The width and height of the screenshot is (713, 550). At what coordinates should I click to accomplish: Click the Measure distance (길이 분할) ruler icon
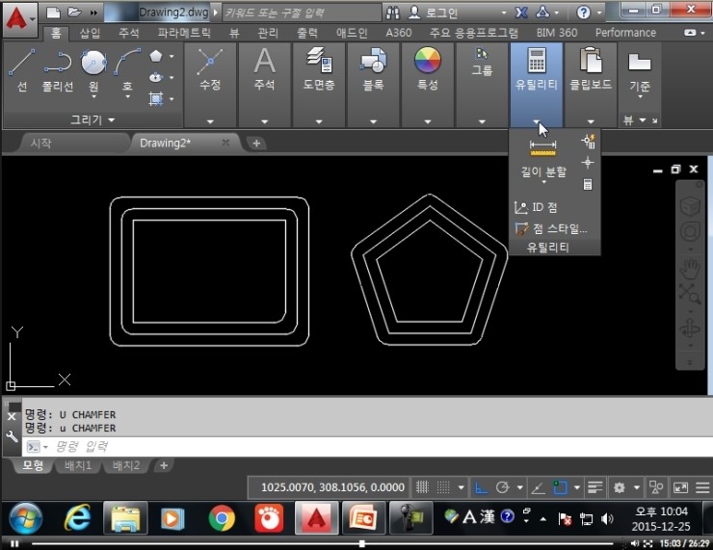coord(542,148)
